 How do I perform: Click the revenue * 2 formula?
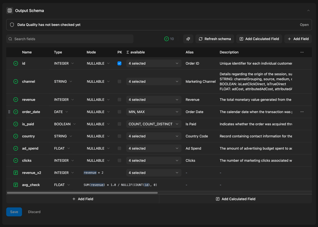point(94,173)
